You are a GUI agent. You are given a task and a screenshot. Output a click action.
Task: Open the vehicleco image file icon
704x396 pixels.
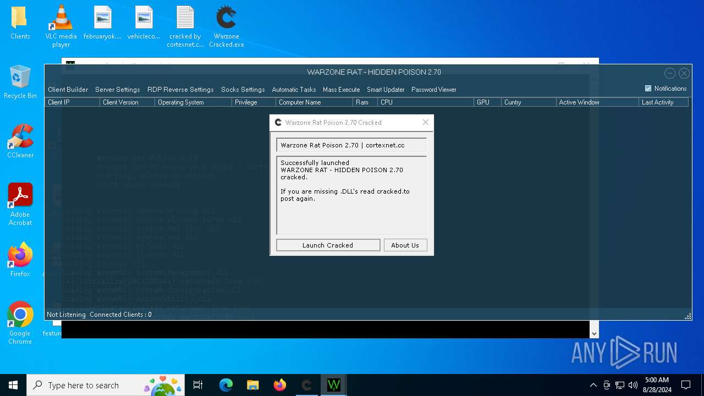pyautogui.click(x=144, y=23)
